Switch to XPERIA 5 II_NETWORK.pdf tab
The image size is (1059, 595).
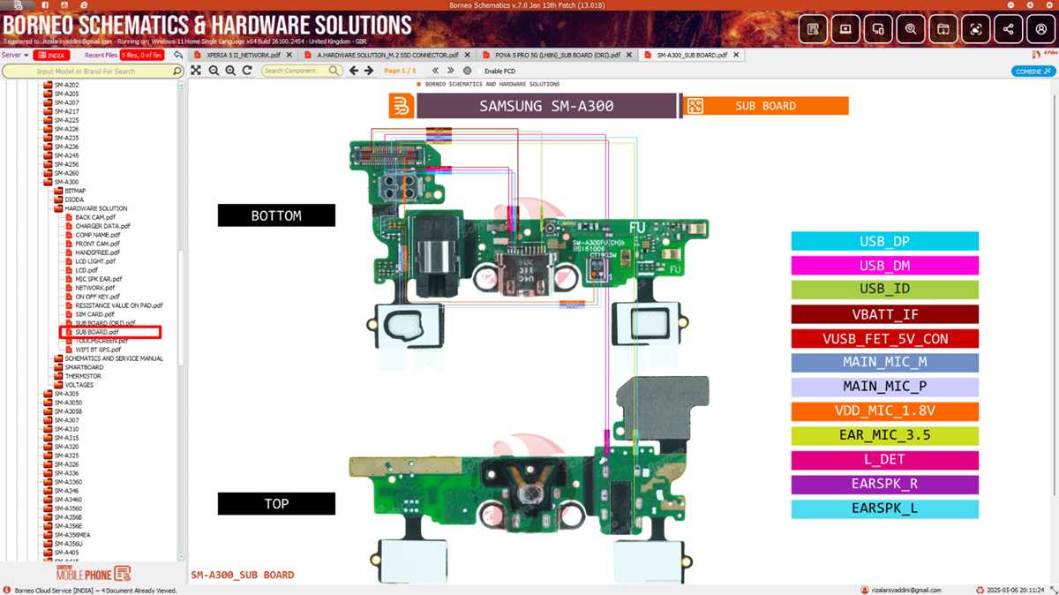pyautogui.click(x=243, y=55)
